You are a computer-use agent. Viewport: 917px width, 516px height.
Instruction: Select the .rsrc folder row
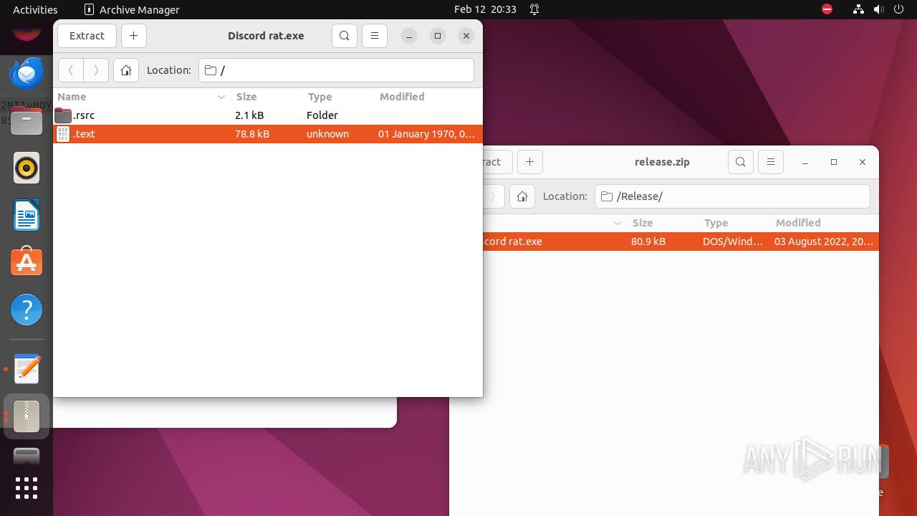click(268, 115)
